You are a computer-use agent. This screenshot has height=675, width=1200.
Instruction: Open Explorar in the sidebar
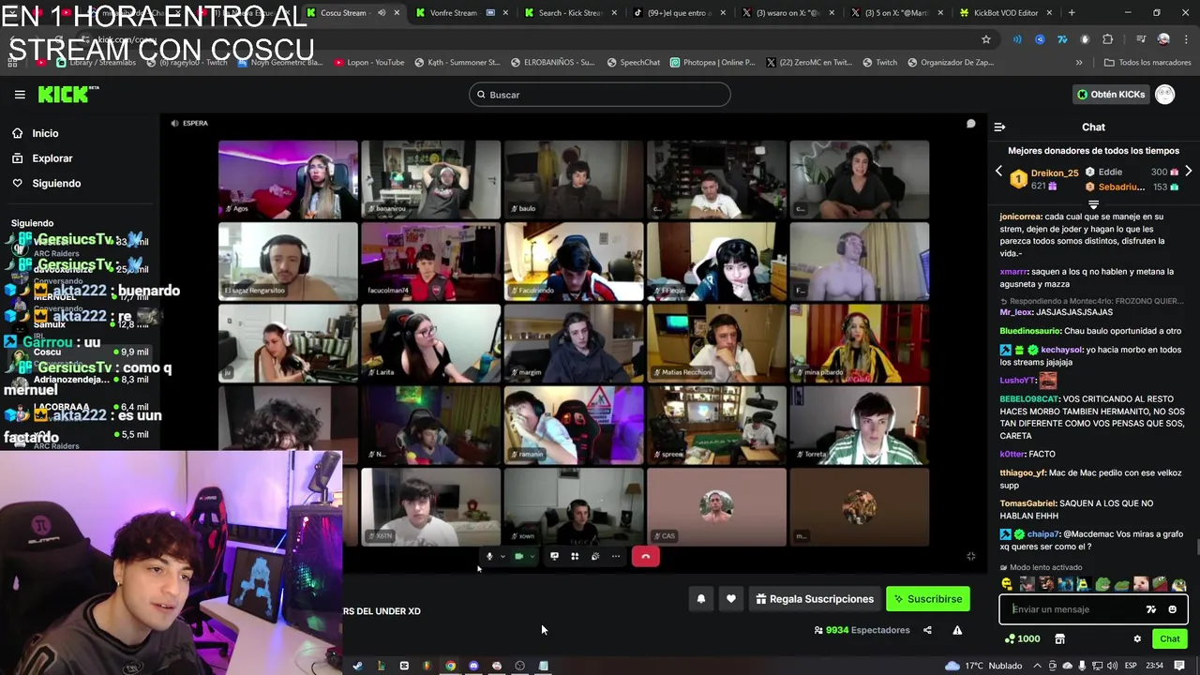pyautogui.click(x=42, y=158)
